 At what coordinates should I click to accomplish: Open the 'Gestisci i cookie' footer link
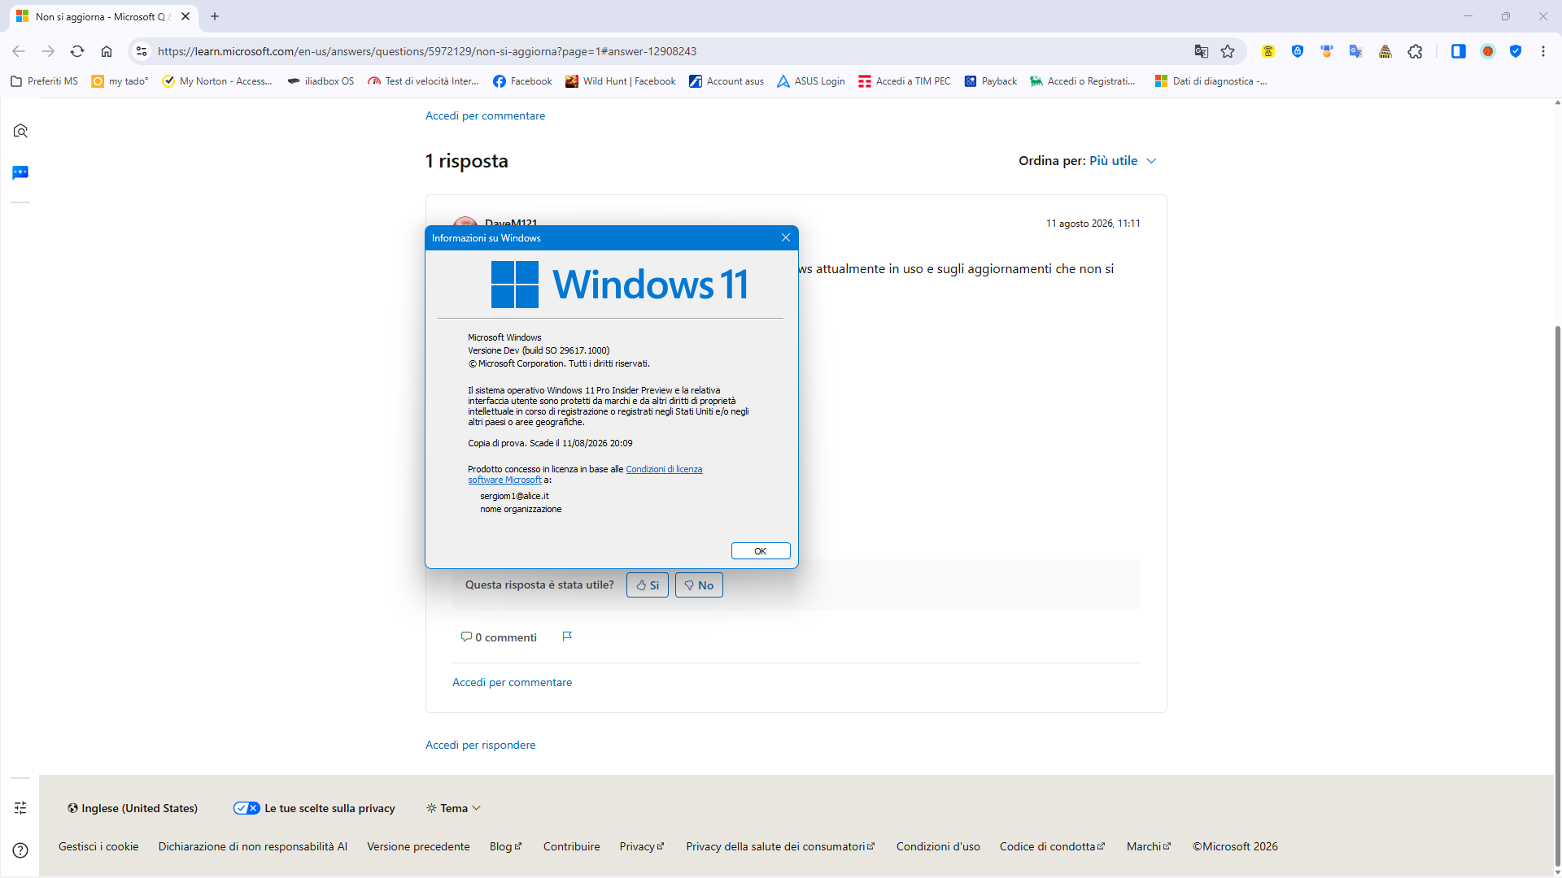click(x=98, y=846)
